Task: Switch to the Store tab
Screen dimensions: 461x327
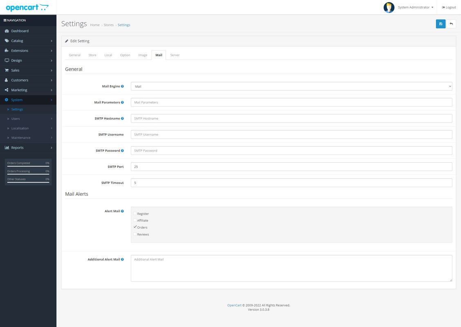Action: click(92, 55)
